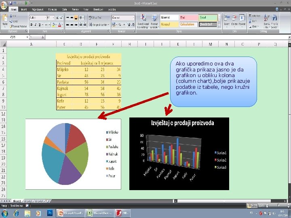Apply the Neutral cell style
The height and width of the screenshot is (218, 291).
[169, 24]
